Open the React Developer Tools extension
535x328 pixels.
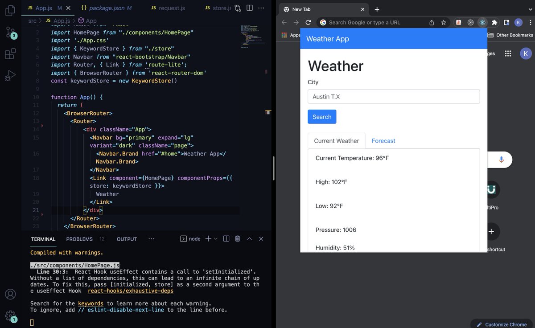point(482,22)
